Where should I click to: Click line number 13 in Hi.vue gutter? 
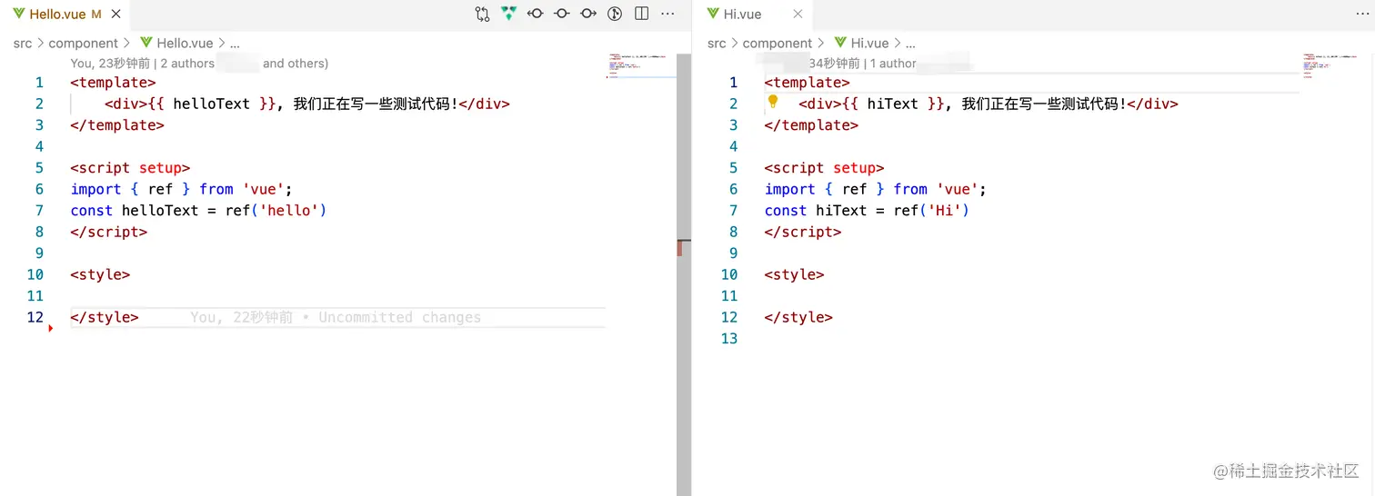tap(728, 338)
